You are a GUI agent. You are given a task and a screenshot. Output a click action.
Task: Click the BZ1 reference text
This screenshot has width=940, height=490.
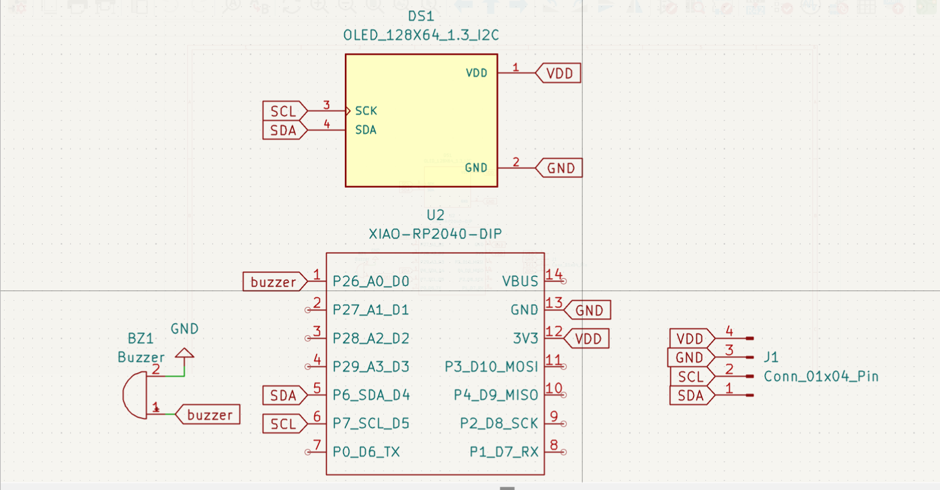[141, 339]
